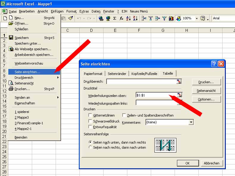Tick Zeilen- und Spaltenüberschriften checkbox

(x=124, y=115)
